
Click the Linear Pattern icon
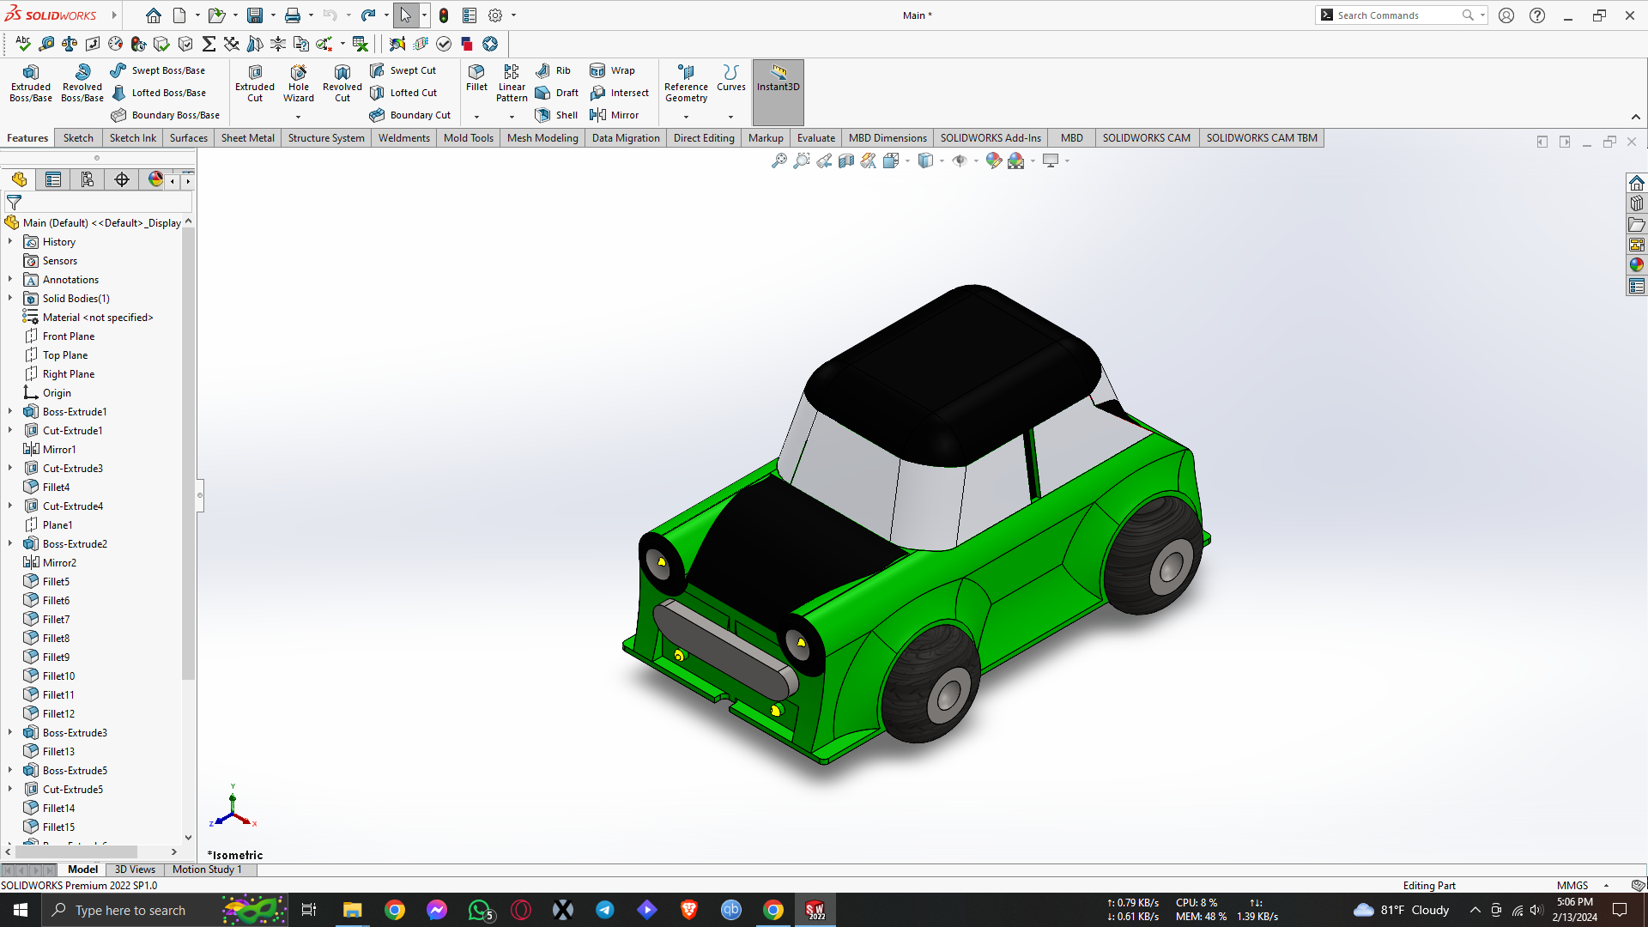[512, 82]
